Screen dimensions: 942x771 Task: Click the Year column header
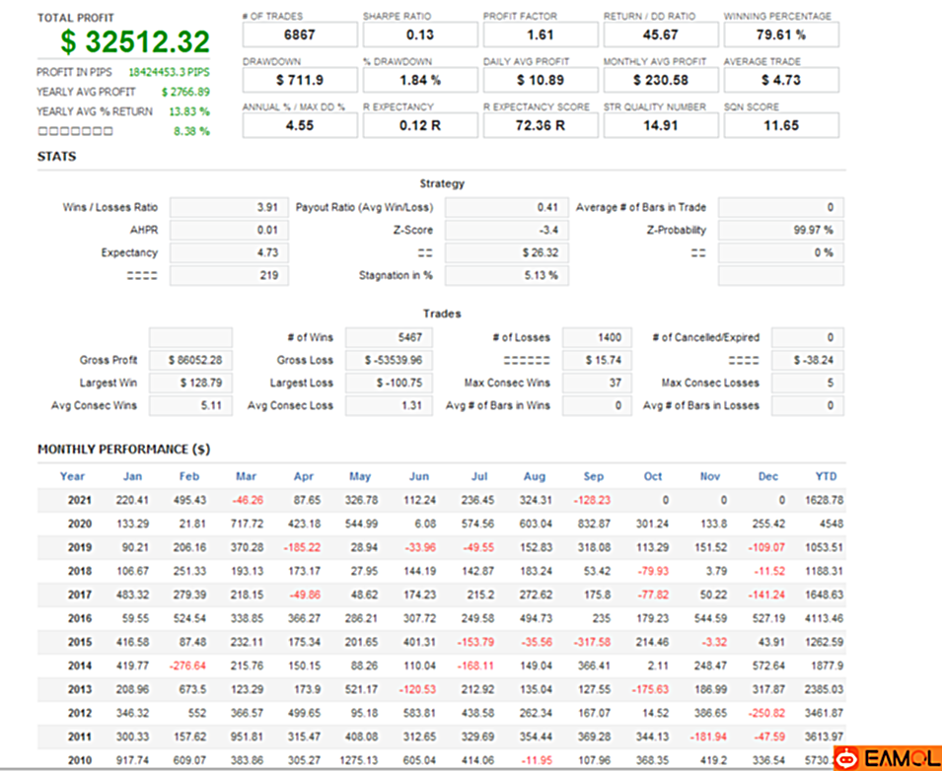click(72, 476)
